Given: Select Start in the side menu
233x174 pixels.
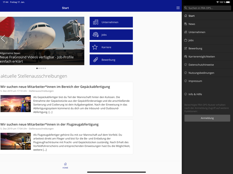Looking at the screenshot, I should click(207, 16).
